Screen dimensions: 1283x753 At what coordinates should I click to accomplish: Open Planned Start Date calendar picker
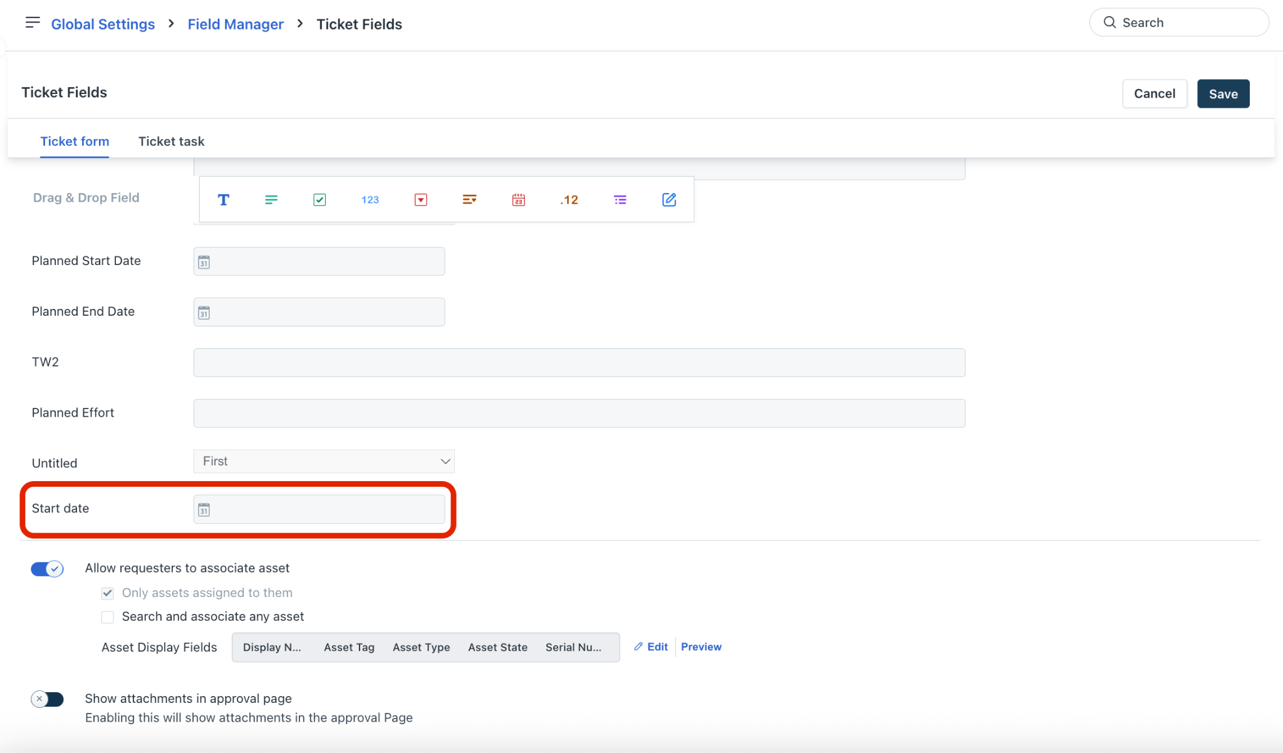(204, 262)
